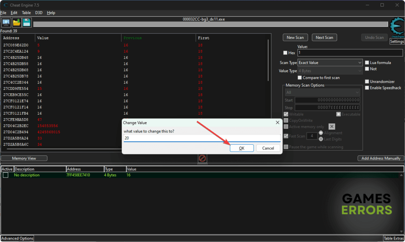
Task: Open the D3D menu
Action: [x=39, y=13]
